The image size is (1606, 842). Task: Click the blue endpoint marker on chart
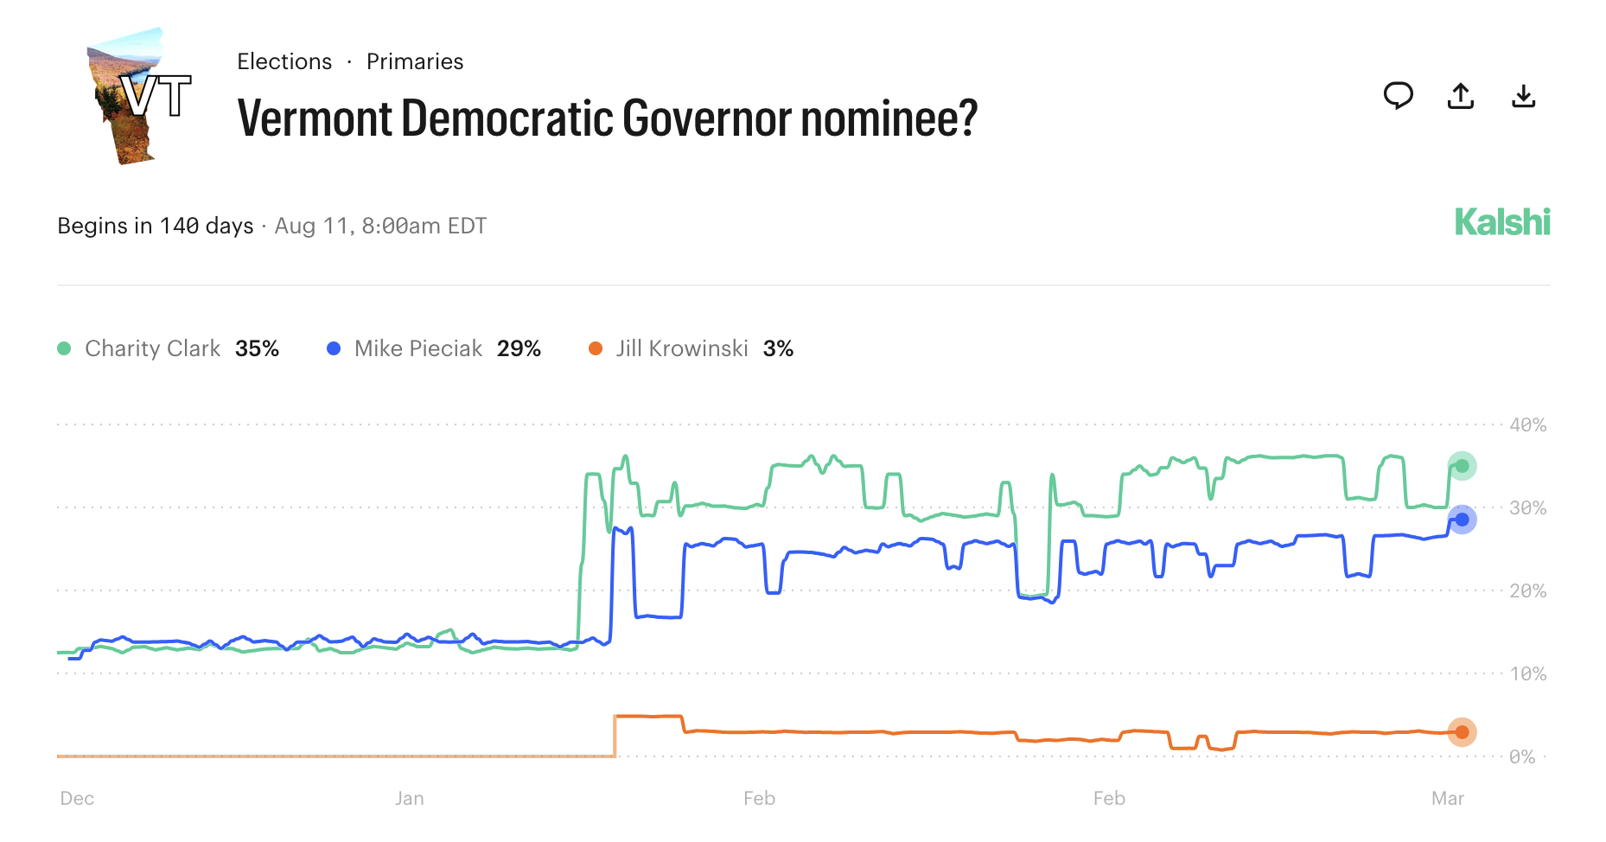(x=1462, y=520)
